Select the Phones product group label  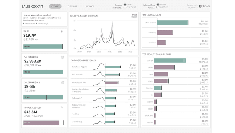coord(150,67)
